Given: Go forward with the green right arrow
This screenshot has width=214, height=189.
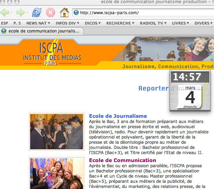Looking at the screenshot, I should 20,12.
